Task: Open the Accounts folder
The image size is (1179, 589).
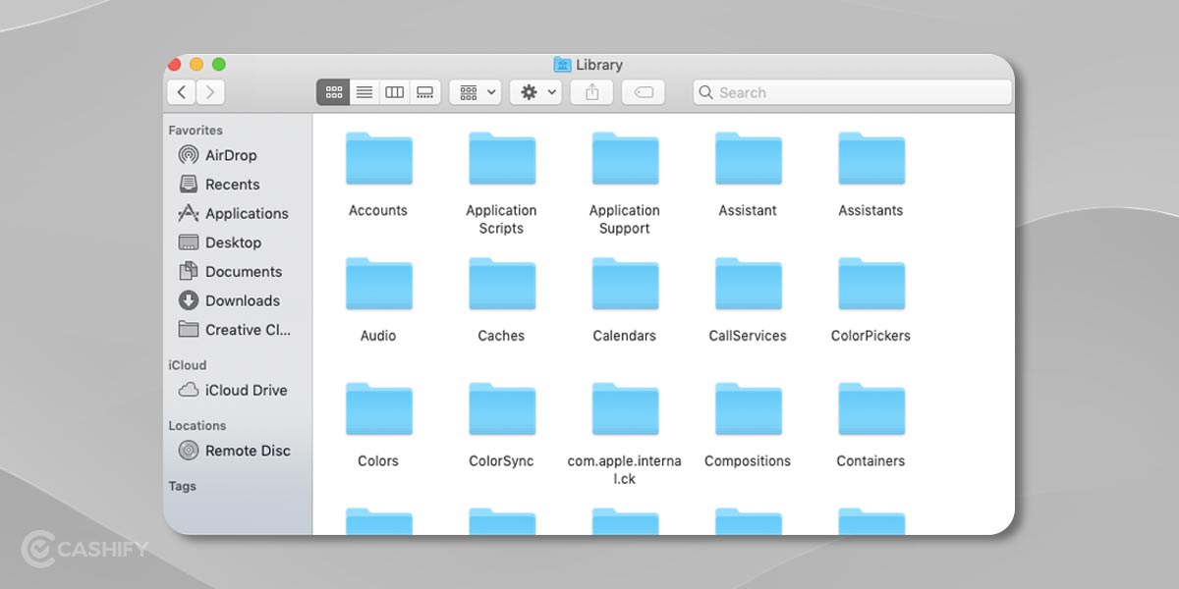Action: (x=378, y=159)
